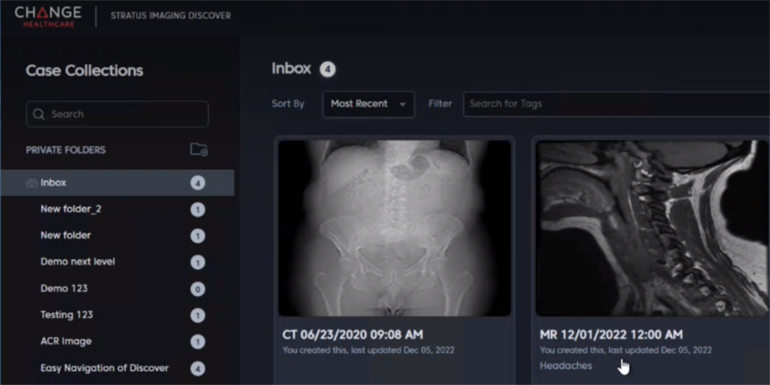Click the MR 12/01/2022 12:00 AM title
Viewport: 770px width, 385px height.
click(x=611, y=335)
